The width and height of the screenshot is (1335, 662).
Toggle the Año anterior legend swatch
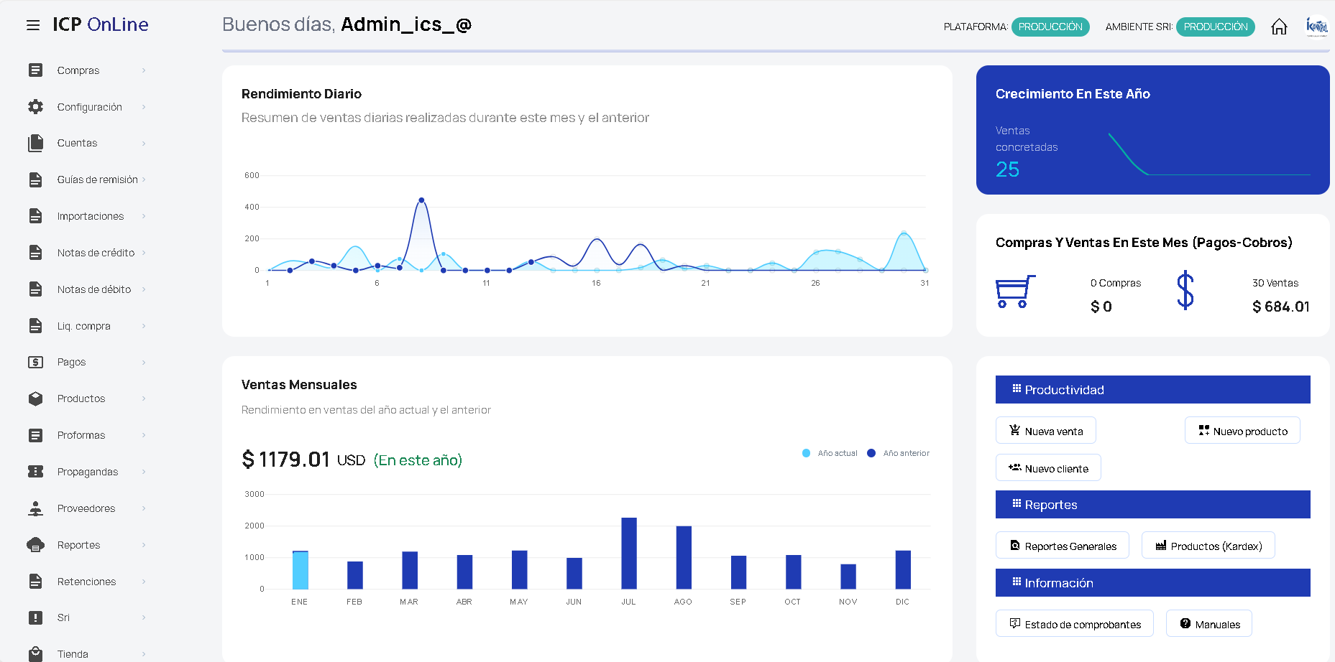[x=871, y=453]
